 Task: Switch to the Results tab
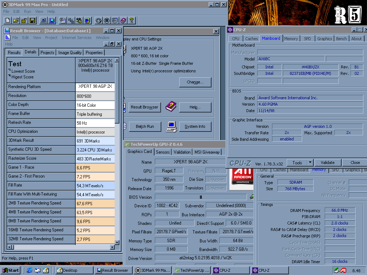(14, 53)
